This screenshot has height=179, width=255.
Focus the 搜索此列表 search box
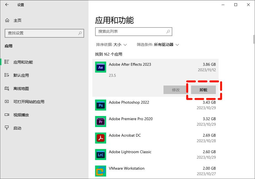click(131, 32)
